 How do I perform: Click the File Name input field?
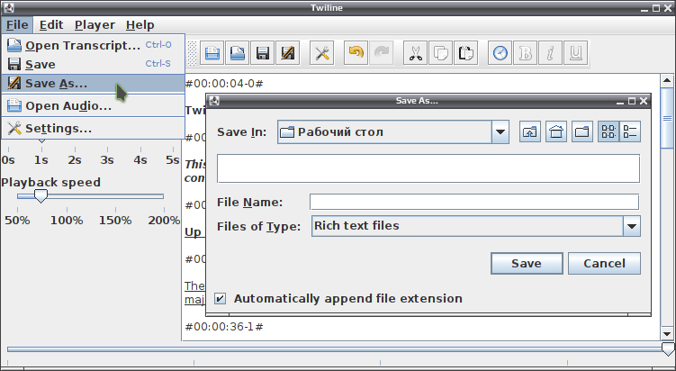click(474, 202)
